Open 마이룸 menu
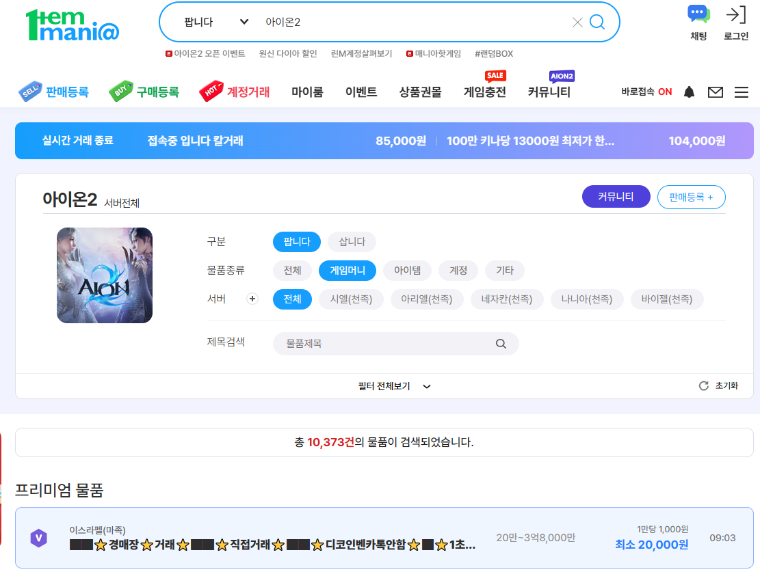760x574 pixels. (307, 92)
